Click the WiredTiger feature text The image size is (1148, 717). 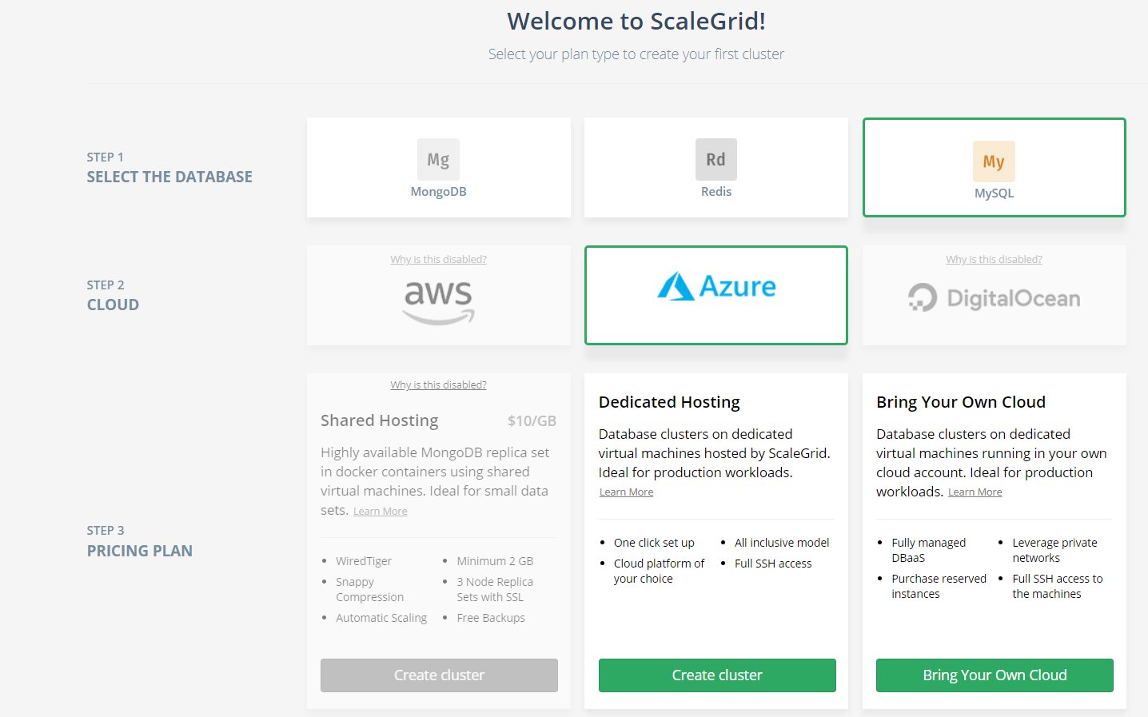click(364, 561)
